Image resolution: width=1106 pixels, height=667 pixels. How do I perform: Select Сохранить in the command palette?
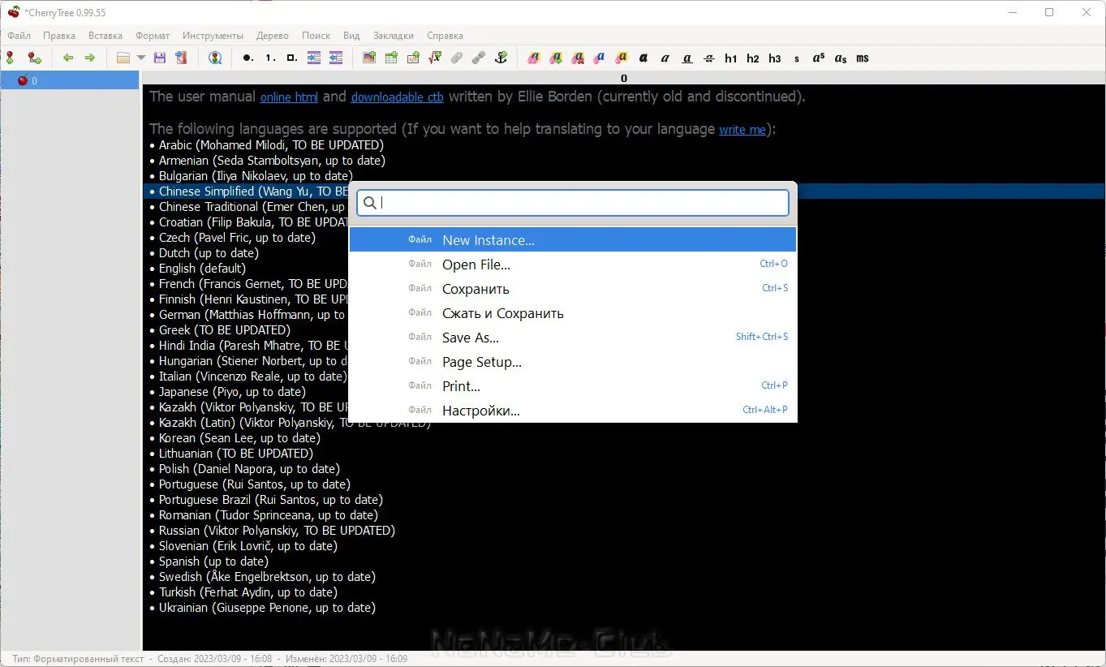pos(573,289)
